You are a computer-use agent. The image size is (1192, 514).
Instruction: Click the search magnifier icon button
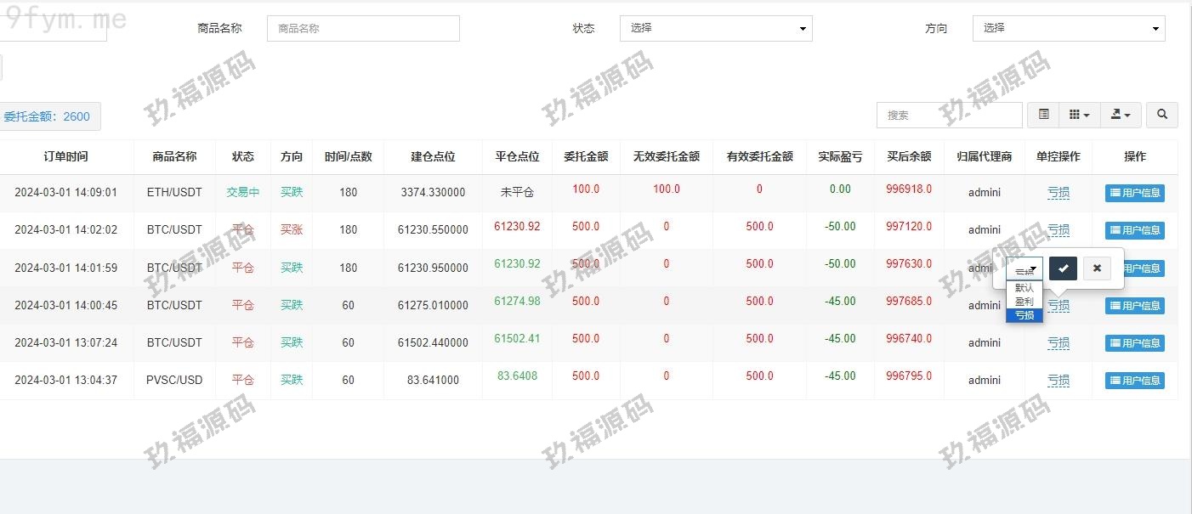(1161, 115)
